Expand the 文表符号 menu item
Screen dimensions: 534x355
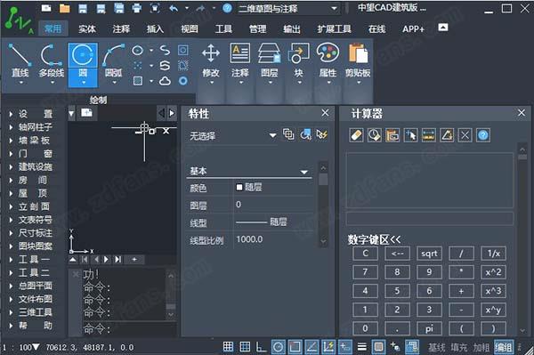31,220
